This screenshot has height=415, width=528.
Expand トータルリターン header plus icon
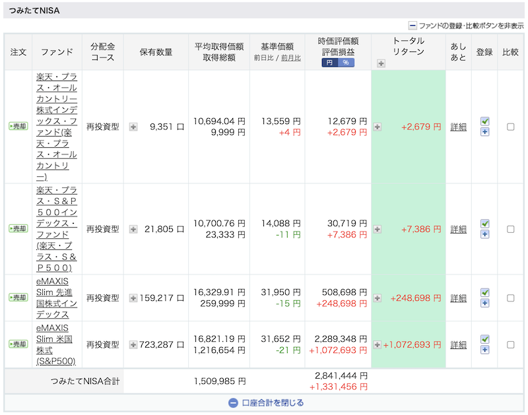coord(381,63)
